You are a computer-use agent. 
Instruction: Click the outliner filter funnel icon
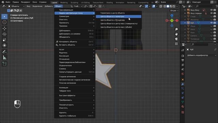tap(217, 6)
